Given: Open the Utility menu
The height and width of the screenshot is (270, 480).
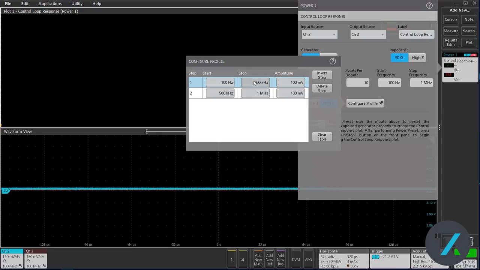Looking at the screenshot, I should pos(76,3).
